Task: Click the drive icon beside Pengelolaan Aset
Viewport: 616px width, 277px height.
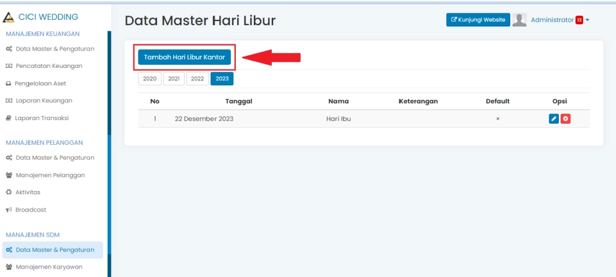Action: [8, 84]
